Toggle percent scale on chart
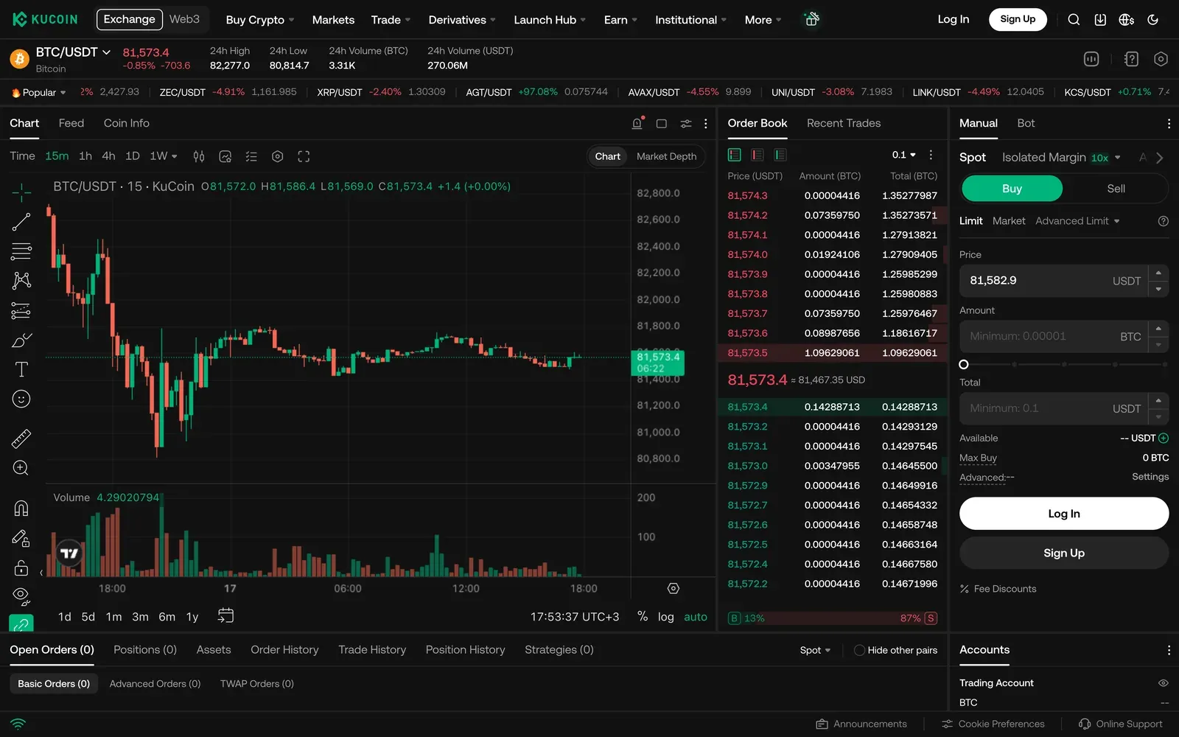The width and height of the screenshot is (1179, 737). (643, 616)
